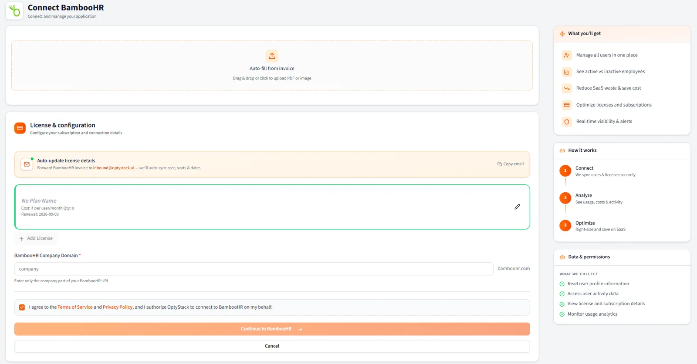Click the Reduce SaaS waste trend icon
697x364 pixels.
pos(566,88)
